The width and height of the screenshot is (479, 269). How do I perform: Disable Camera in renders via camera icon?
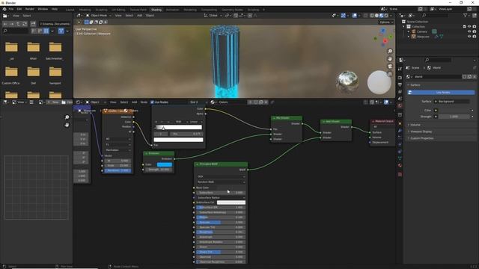coord(474,31)
